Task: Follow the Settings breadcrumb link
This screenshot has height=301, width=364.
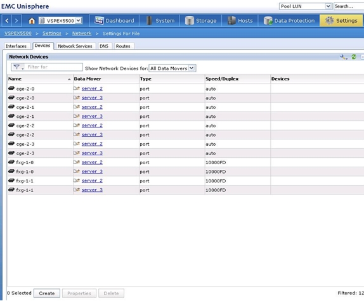Action: click(52, 34)
